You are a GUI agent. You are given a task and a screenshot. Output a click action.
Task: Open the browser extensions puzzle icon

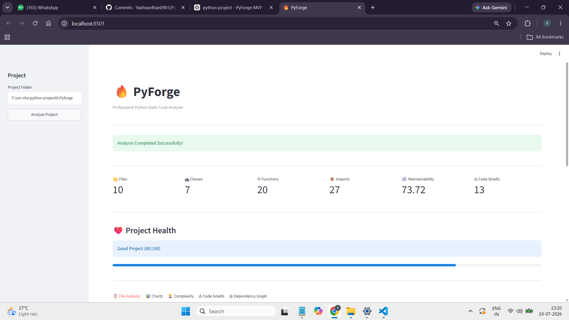pyautogui.click(x=528, y=23)
